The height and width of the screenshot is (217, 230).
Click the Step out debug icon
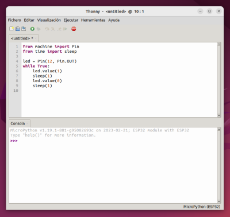[x=59, y=29]
